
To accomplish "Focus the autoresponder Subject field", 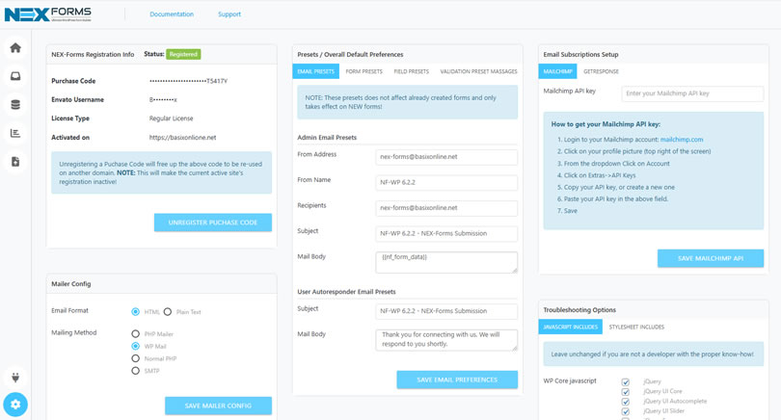I will point(446,311).
